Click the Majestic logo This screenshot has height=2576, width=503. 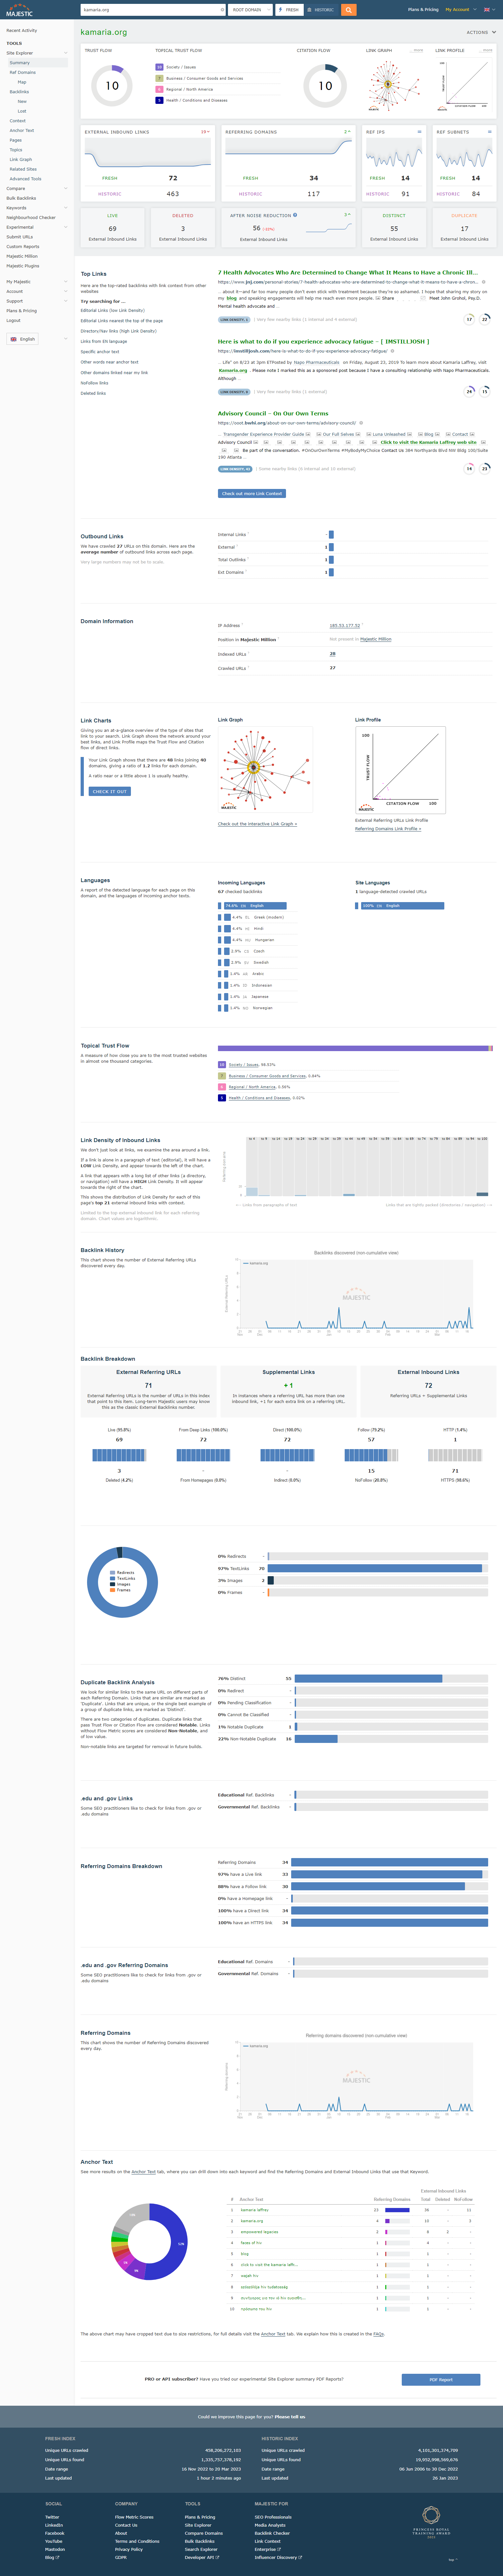click(19, 10)
